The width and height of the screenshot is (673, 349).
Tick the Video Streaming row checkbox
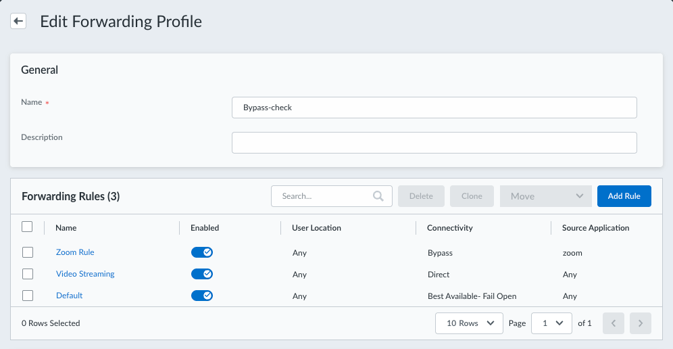click(27, 274)
